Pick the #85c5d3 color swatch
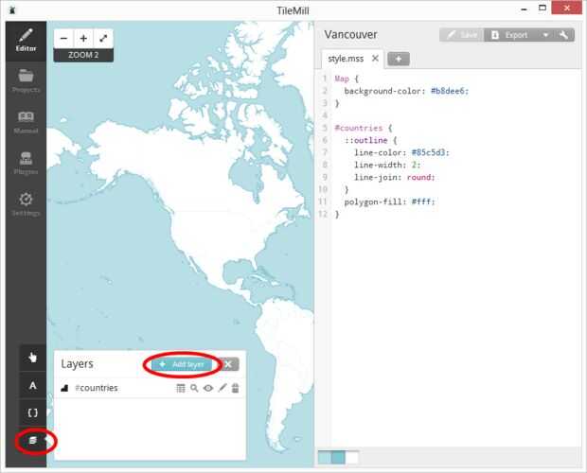 pyautogui.click(x=338, y=458)
